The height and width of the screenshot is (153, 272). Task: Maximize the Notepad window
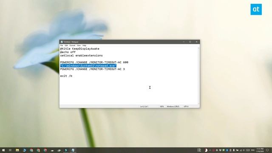190,42
